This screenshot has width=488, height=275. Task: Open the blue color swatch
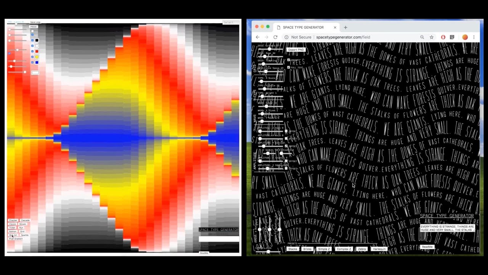coord(37,62)
